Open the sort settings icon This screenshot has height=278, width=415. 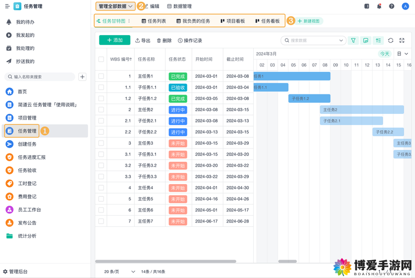[x=378, y=40]
